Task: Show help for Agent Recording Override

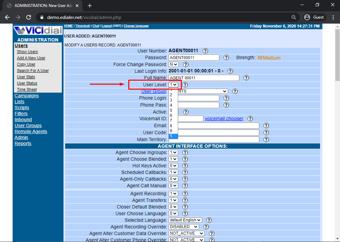Action: coord(206,227)
